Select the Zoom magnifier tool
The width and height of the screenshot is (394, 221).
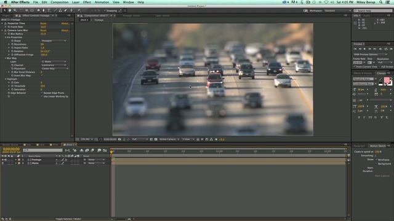[15, 10]
